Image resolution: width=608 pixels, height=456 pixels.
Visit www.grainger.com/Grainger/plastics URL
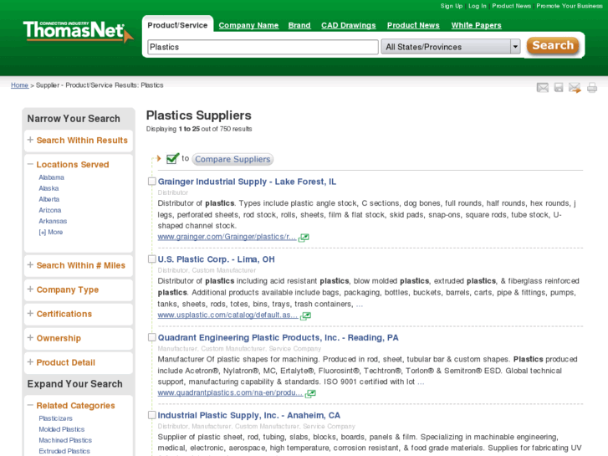pos(227,237)
